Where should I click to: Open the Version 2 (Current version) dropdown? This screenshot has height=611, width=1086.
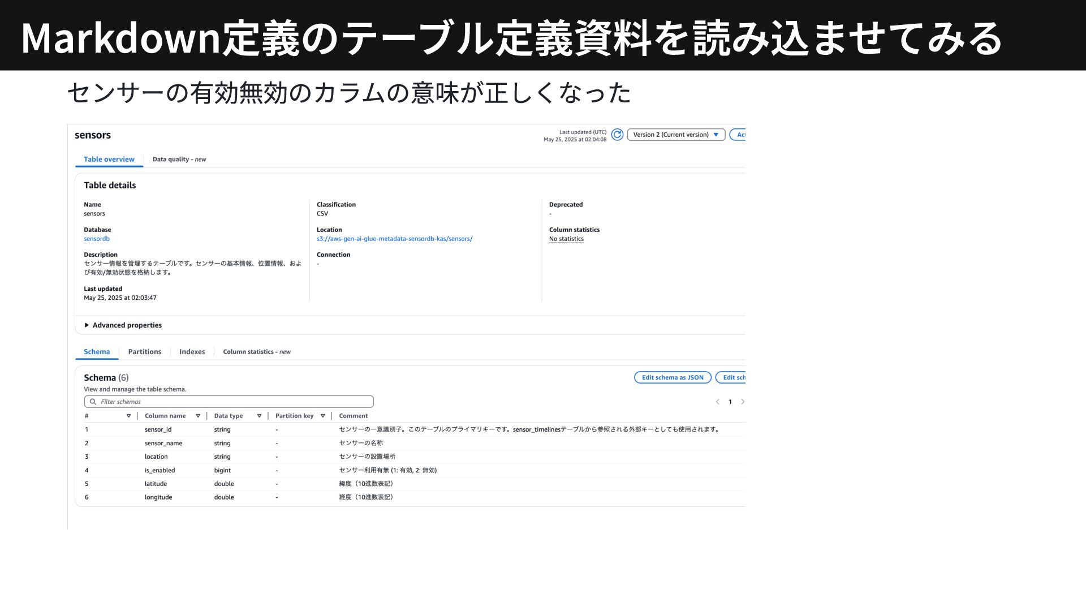(x=676, y=135)
